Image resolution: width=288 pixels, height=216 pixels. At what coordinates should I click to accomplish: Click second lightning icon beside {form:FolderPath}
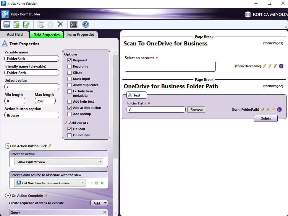[268, 109]
